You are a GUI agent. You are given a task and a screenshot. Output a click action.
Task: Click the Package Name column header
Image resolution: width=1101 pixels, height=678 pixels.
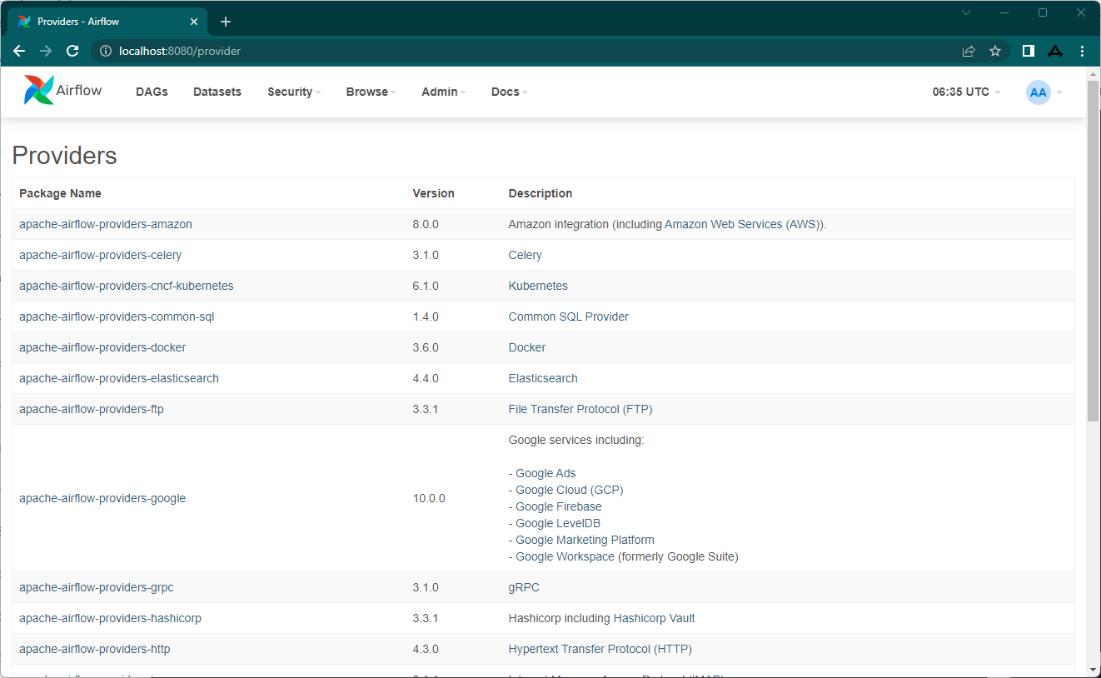coord(60,193)
